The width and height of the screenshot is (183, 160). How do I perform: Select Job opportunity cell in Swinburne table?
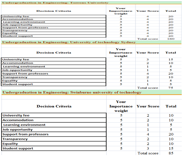(x=54, y=129)
